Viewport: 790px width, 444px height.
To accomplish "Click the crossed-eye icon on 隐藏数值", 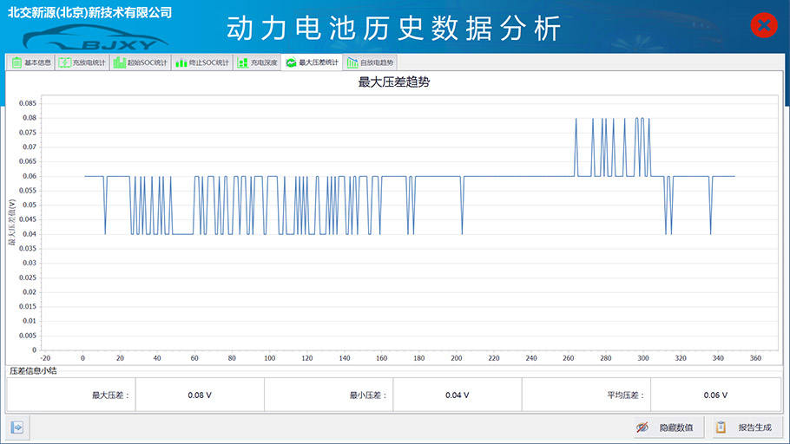I will click(643, 428).
